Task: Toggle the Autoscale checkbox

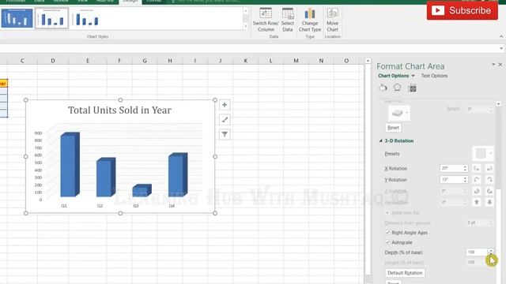Action: click(x=387, y=242)
